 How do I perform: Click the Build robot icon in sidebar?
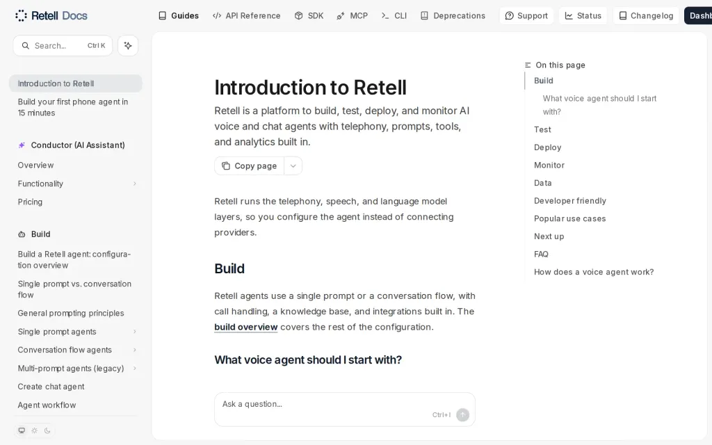22,234
